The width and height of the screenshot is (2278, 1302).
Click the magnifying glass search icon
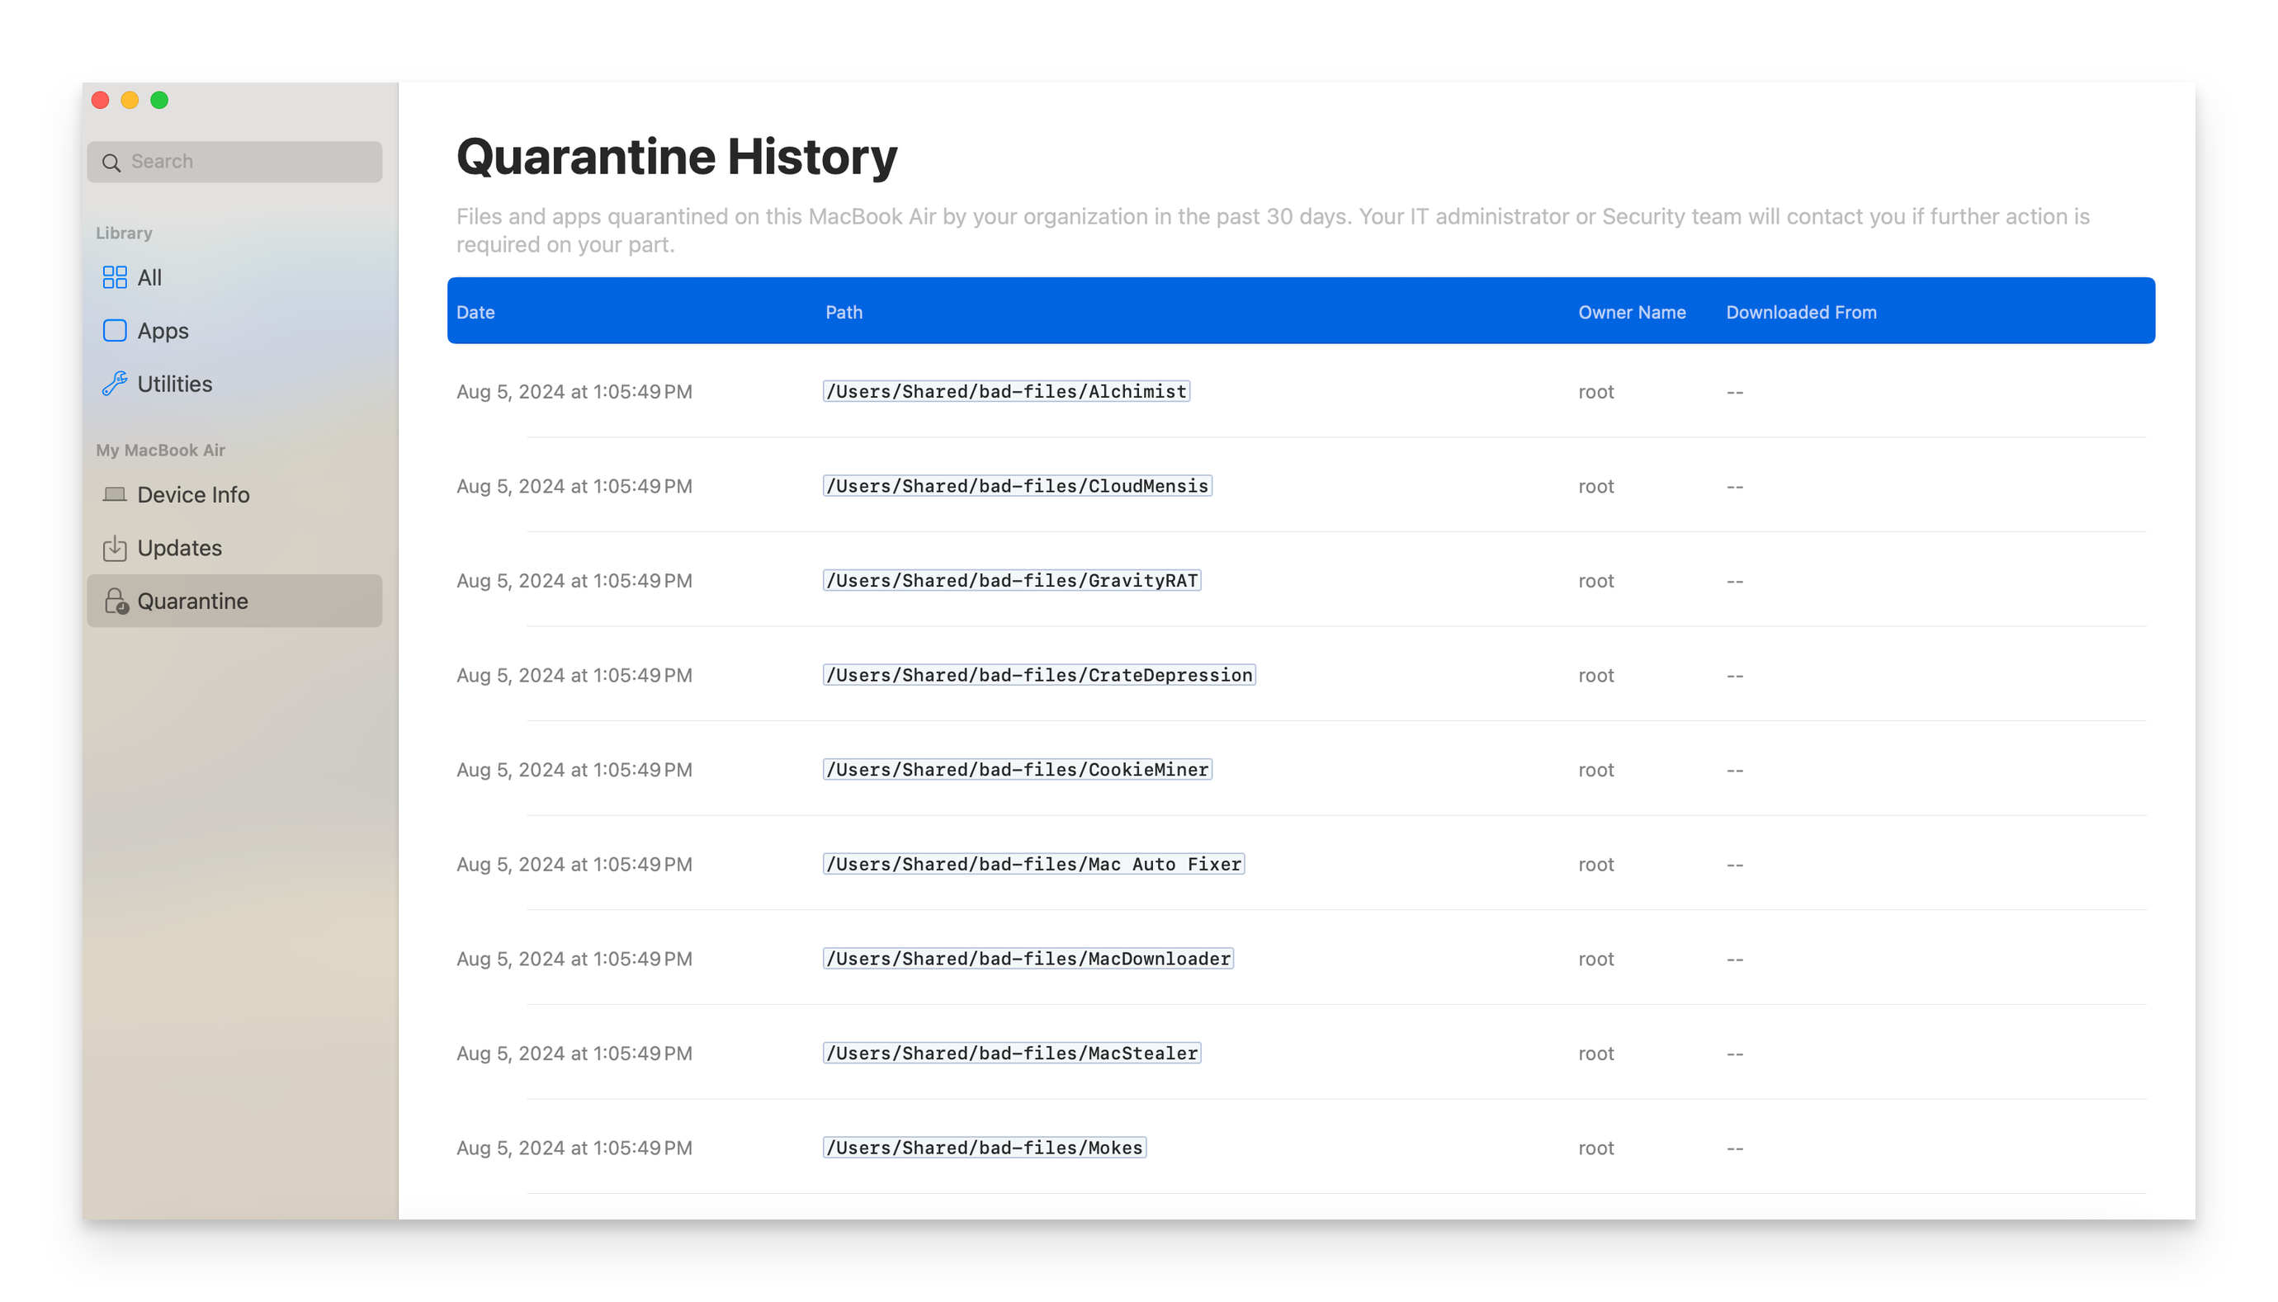coord(111,163)
